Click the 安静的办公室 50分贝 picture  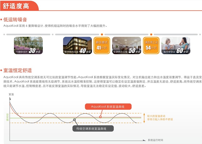click(x=126, y=45)
